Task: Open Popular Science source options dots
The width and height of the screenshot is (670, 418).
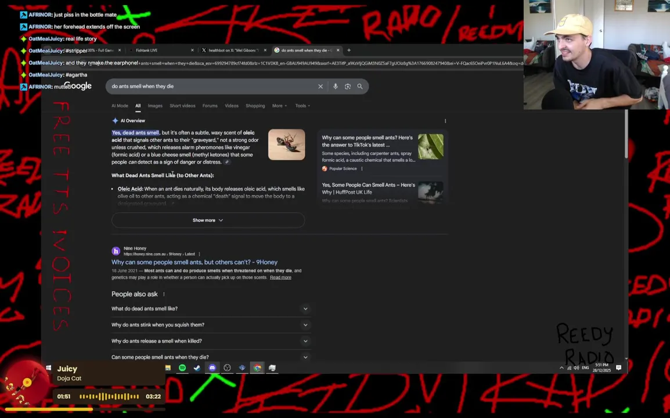Action: tap(362, 168)
